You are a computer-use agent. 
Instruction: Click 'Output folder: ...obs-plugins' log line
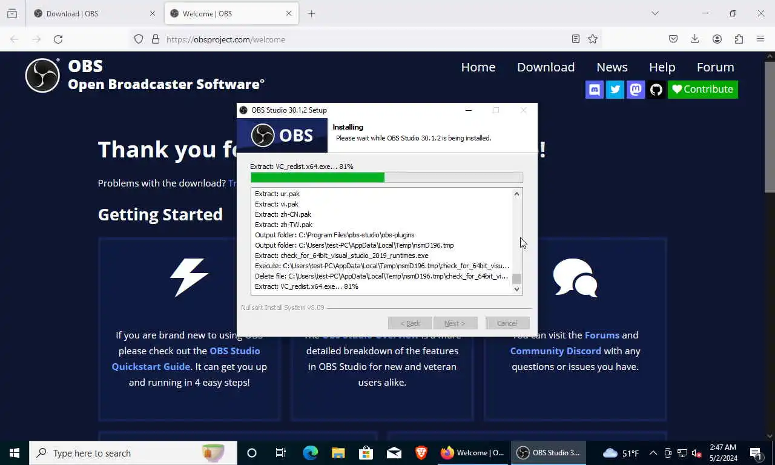(335, 235)
